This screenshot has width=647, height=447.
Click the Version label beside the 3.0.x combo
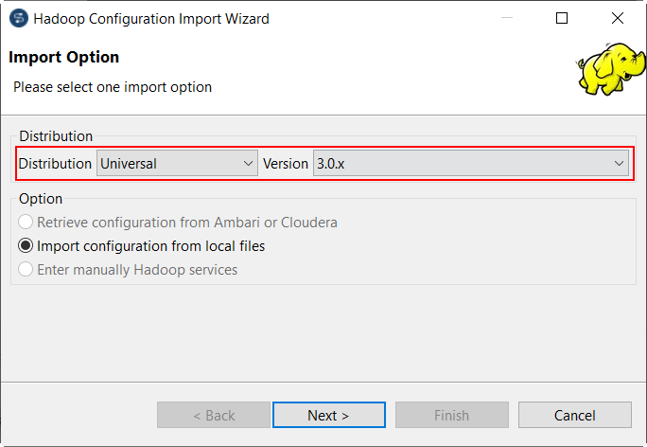(x=286, y=164)
